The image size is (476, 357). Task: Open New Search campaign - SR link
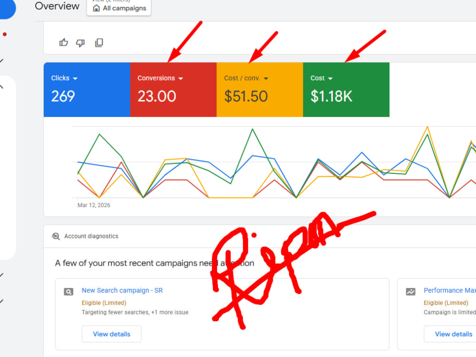coord(122,290)
